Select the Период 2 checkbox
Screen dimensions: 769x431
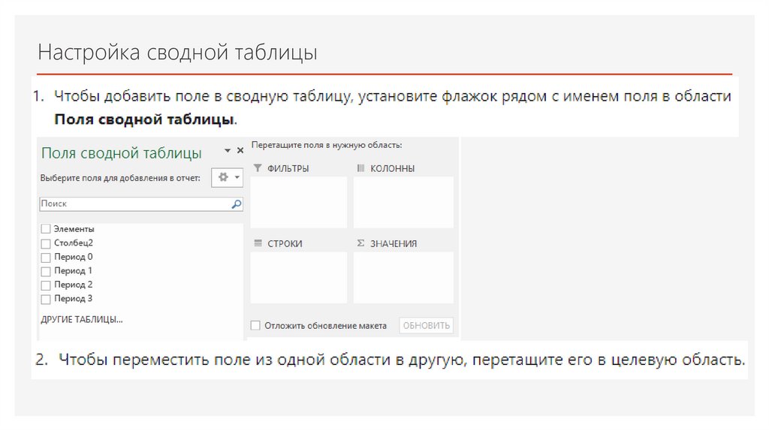point(46,285)
